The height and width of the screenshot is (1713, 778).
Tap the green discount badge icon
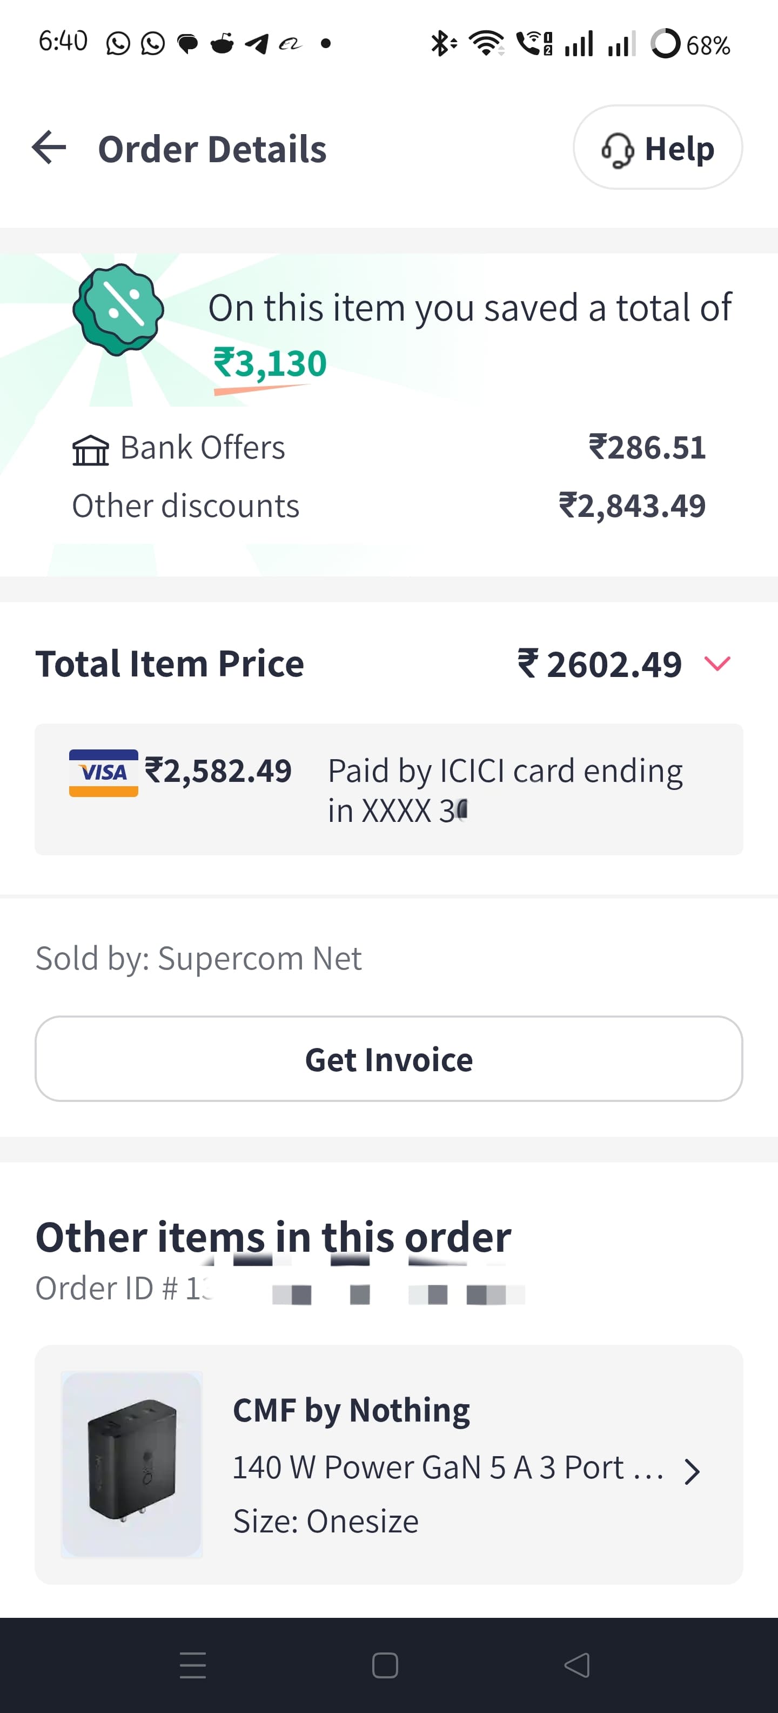[118, 310]
